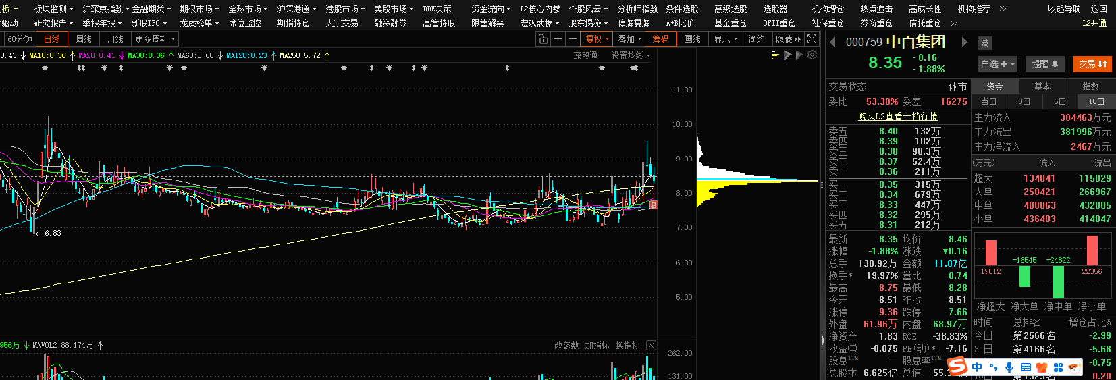Toggle 画线 drawing mode

pyautogui.click(x=693, y=39)
